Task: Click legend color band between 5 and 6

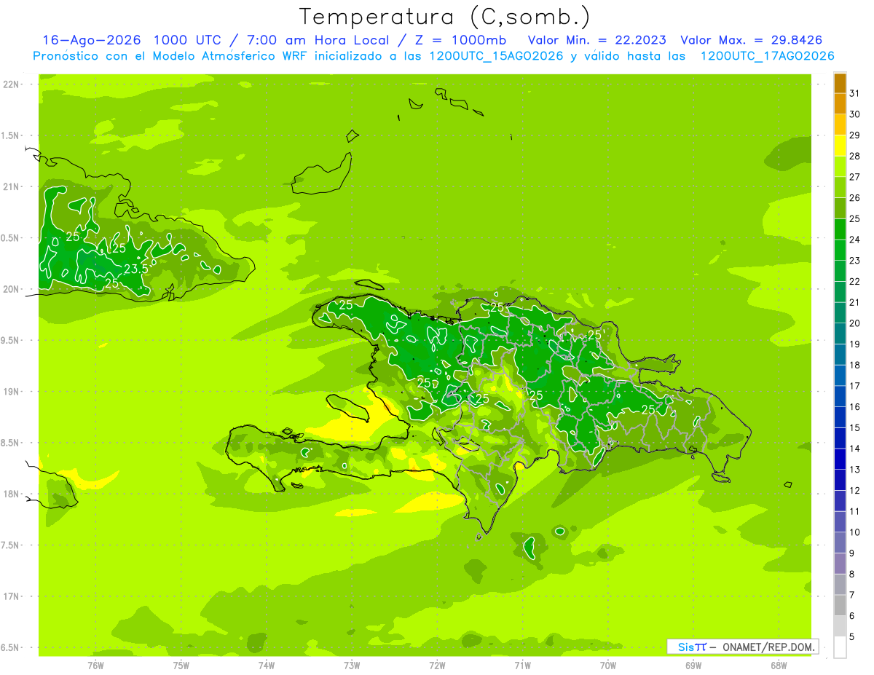Action: tap(840, 626)
